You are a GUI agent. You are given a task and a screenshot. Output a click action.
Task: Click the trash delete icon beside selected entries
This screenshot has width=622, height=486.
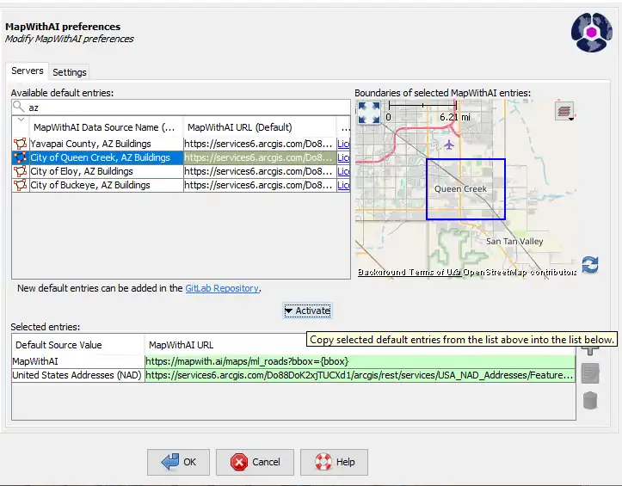[590, 400]
